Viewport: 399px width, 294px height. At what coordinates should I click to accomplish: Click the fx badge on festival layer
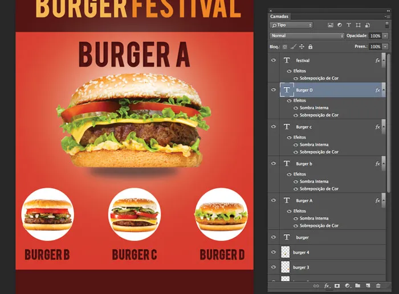(377, 60)
